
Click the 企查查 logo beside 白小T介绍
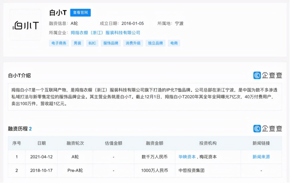tap(267, 75)
